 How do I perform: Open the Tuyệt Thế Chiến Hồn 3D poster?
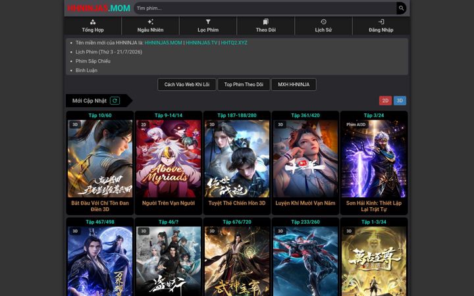point(237,159)
